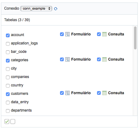This screenshot has width=139, height=129.
Task: Click the companies table label
Action: 20,77
